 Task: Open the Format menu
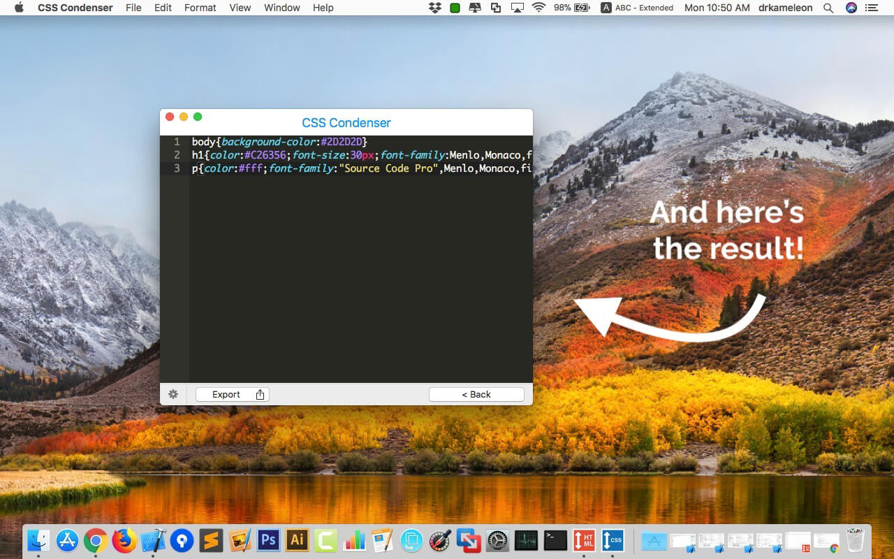(200, 8)
